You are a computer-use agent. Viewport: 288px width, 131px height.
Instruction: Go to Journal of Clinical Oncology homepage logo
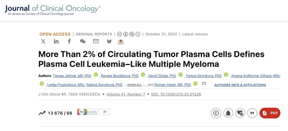[x=53, y=10]
